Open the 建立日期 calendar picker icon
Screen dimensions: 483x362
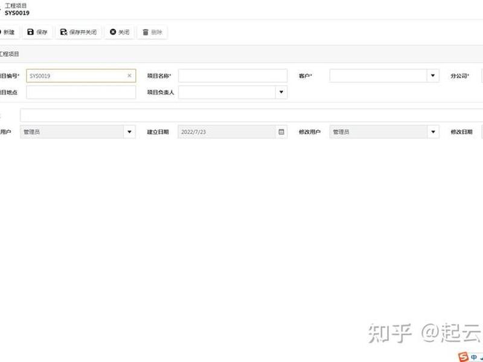[x=281, y=132]
